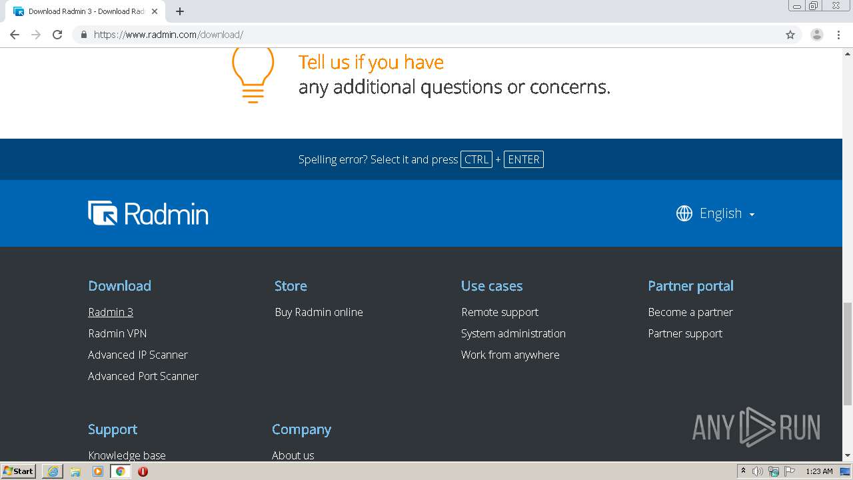Click the ENTER key label

[524, 159]
